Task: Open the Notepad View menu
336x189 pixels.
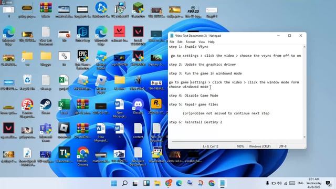Action: (202, 42)
